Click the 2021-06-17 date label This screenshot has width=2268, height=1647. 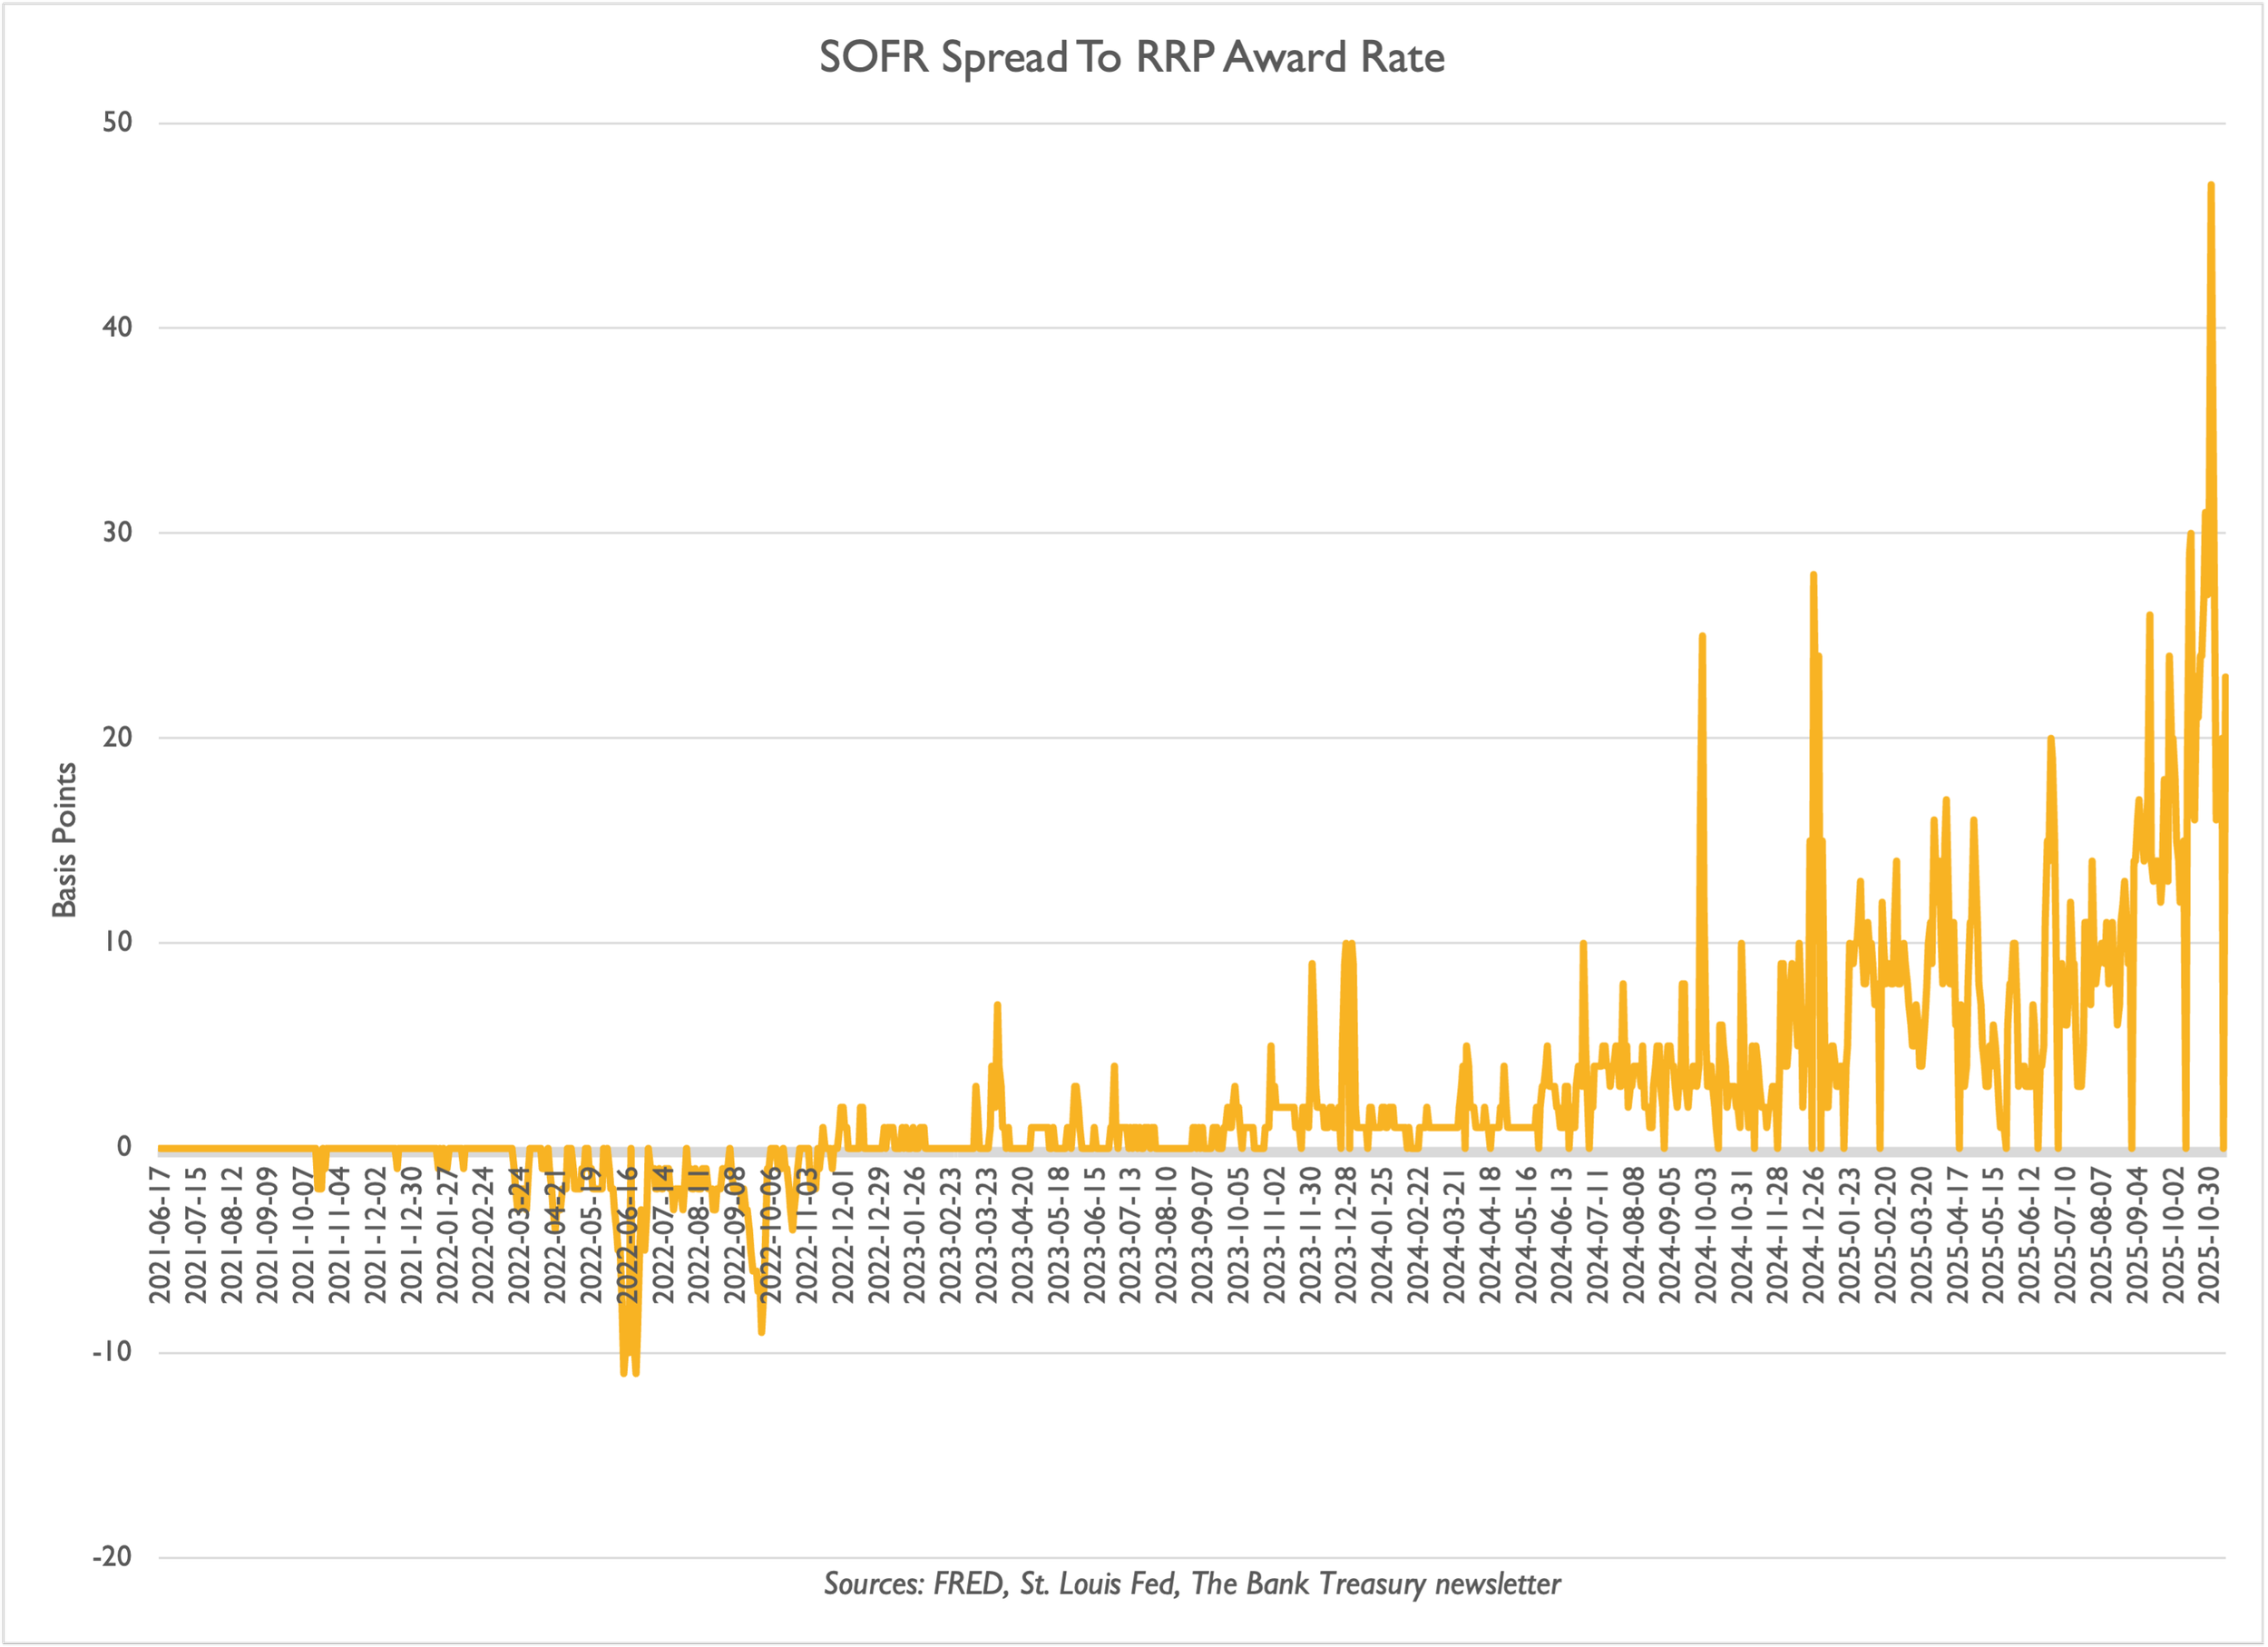click(x=160, y=1235)
